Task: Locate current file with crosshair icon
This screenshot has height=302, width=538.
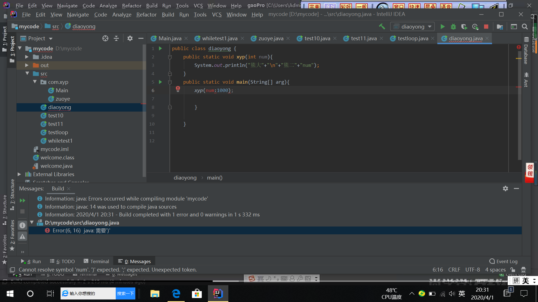Action: point(105,38)
